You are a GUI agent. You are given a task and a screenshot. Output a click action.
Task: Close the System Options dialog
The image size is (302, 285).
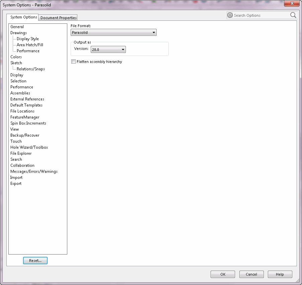(292, 3)
